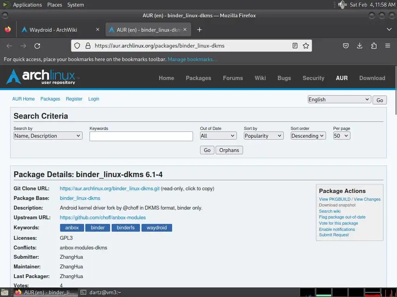Open the Firefox hamburger menu
397x297 pixels.
coord(388,46)
